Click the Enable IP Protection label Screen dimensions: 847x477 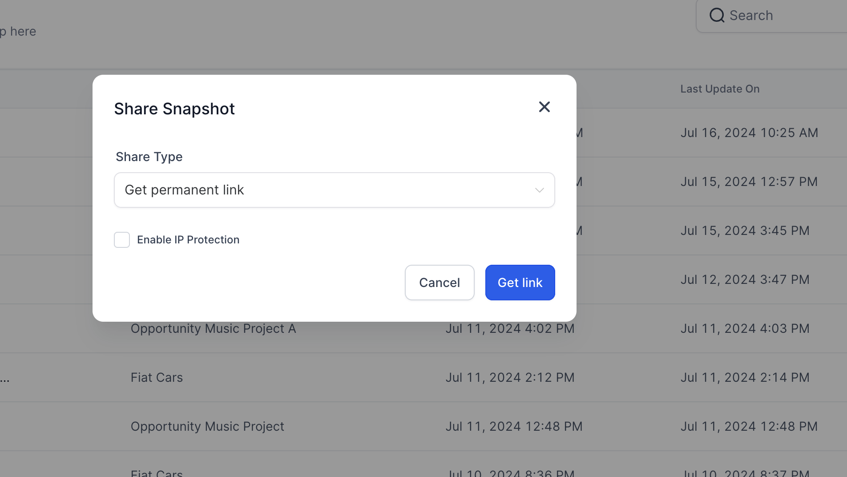click(188, 240)
